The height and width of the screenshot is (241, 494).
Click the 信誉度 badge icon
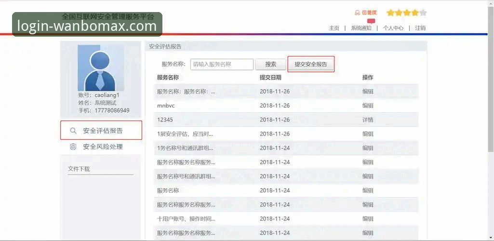[357, 13]
